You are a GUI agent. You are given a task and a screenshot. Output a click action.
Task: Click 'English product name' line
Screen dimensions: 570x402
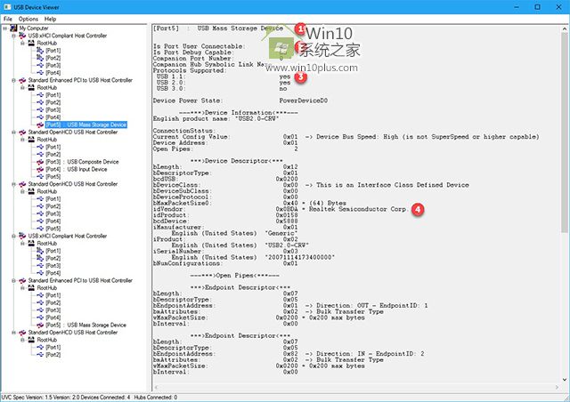[216, 119]
